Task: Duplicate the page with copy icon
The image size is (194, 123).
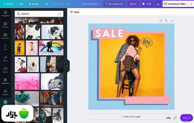Action: (x=166, y=21)
